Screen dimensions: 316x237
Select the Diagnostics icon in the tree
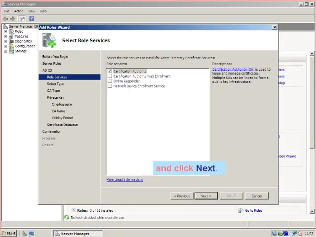11,41
